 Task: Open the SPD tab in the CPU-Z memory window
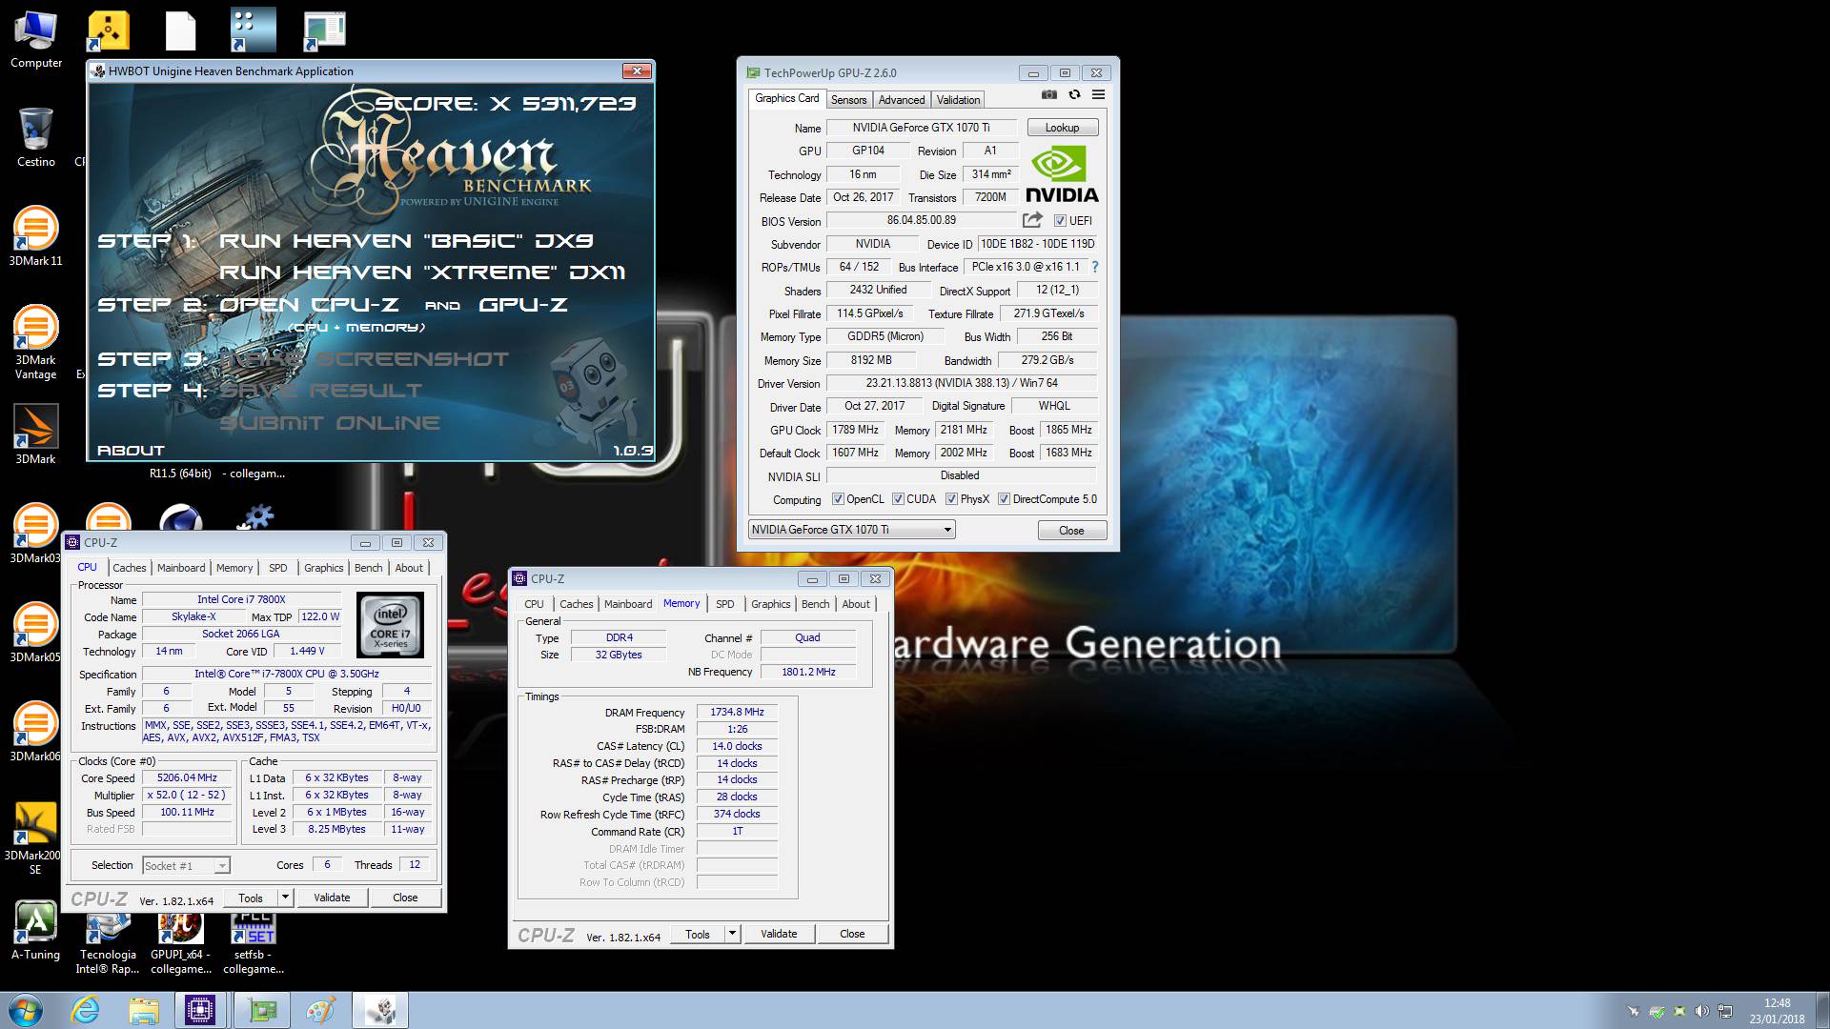[725, 604]
